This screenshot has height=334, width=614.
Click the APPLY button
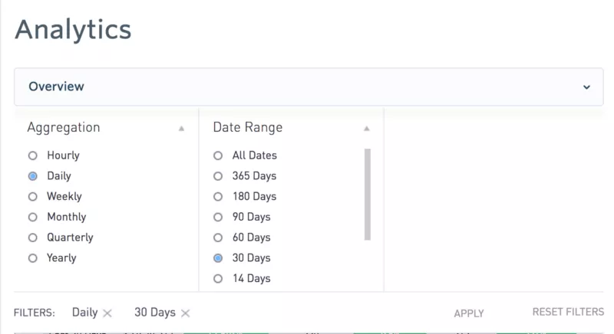[469, 313]
